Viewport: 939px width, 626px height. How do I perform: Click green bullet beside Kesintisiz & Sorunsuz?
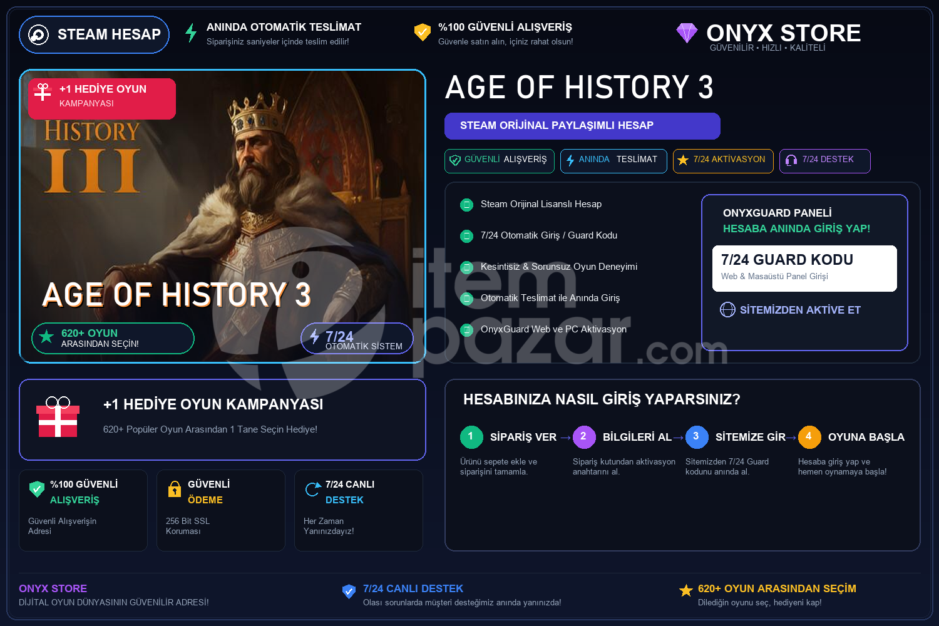tap(466, 267)
